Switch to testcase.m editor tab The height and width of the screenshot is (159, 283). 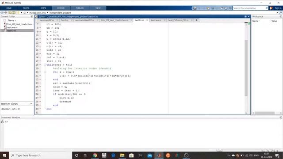(156, 20)
